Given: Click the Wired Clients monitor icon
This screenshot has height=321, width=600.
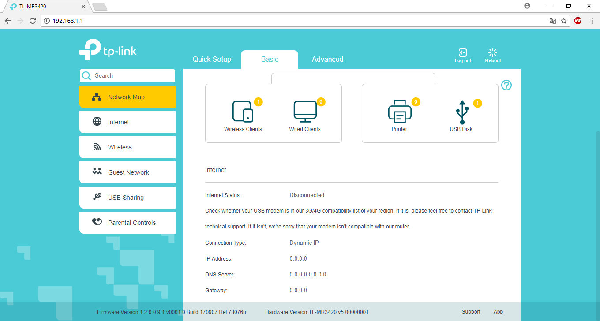Looking at the screenshot, I should point(305,112).
